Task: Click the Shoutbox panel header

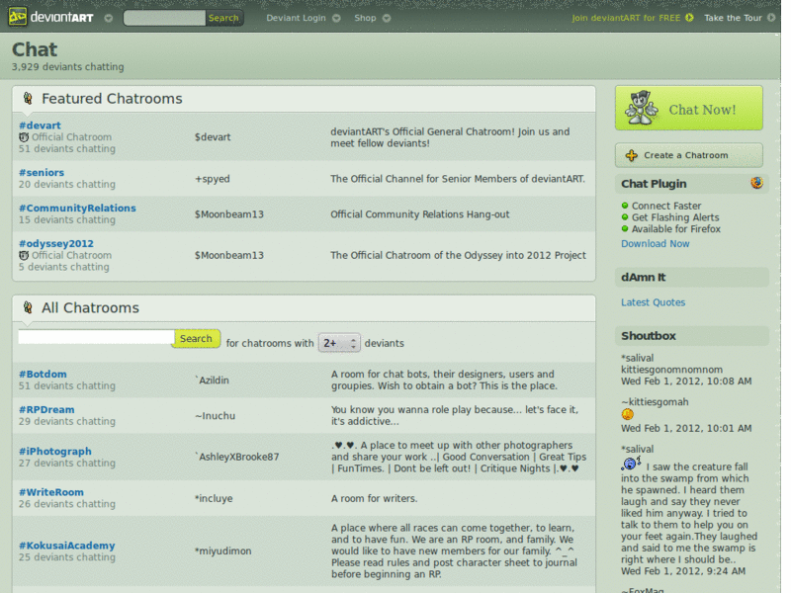Action: point(692,336)
